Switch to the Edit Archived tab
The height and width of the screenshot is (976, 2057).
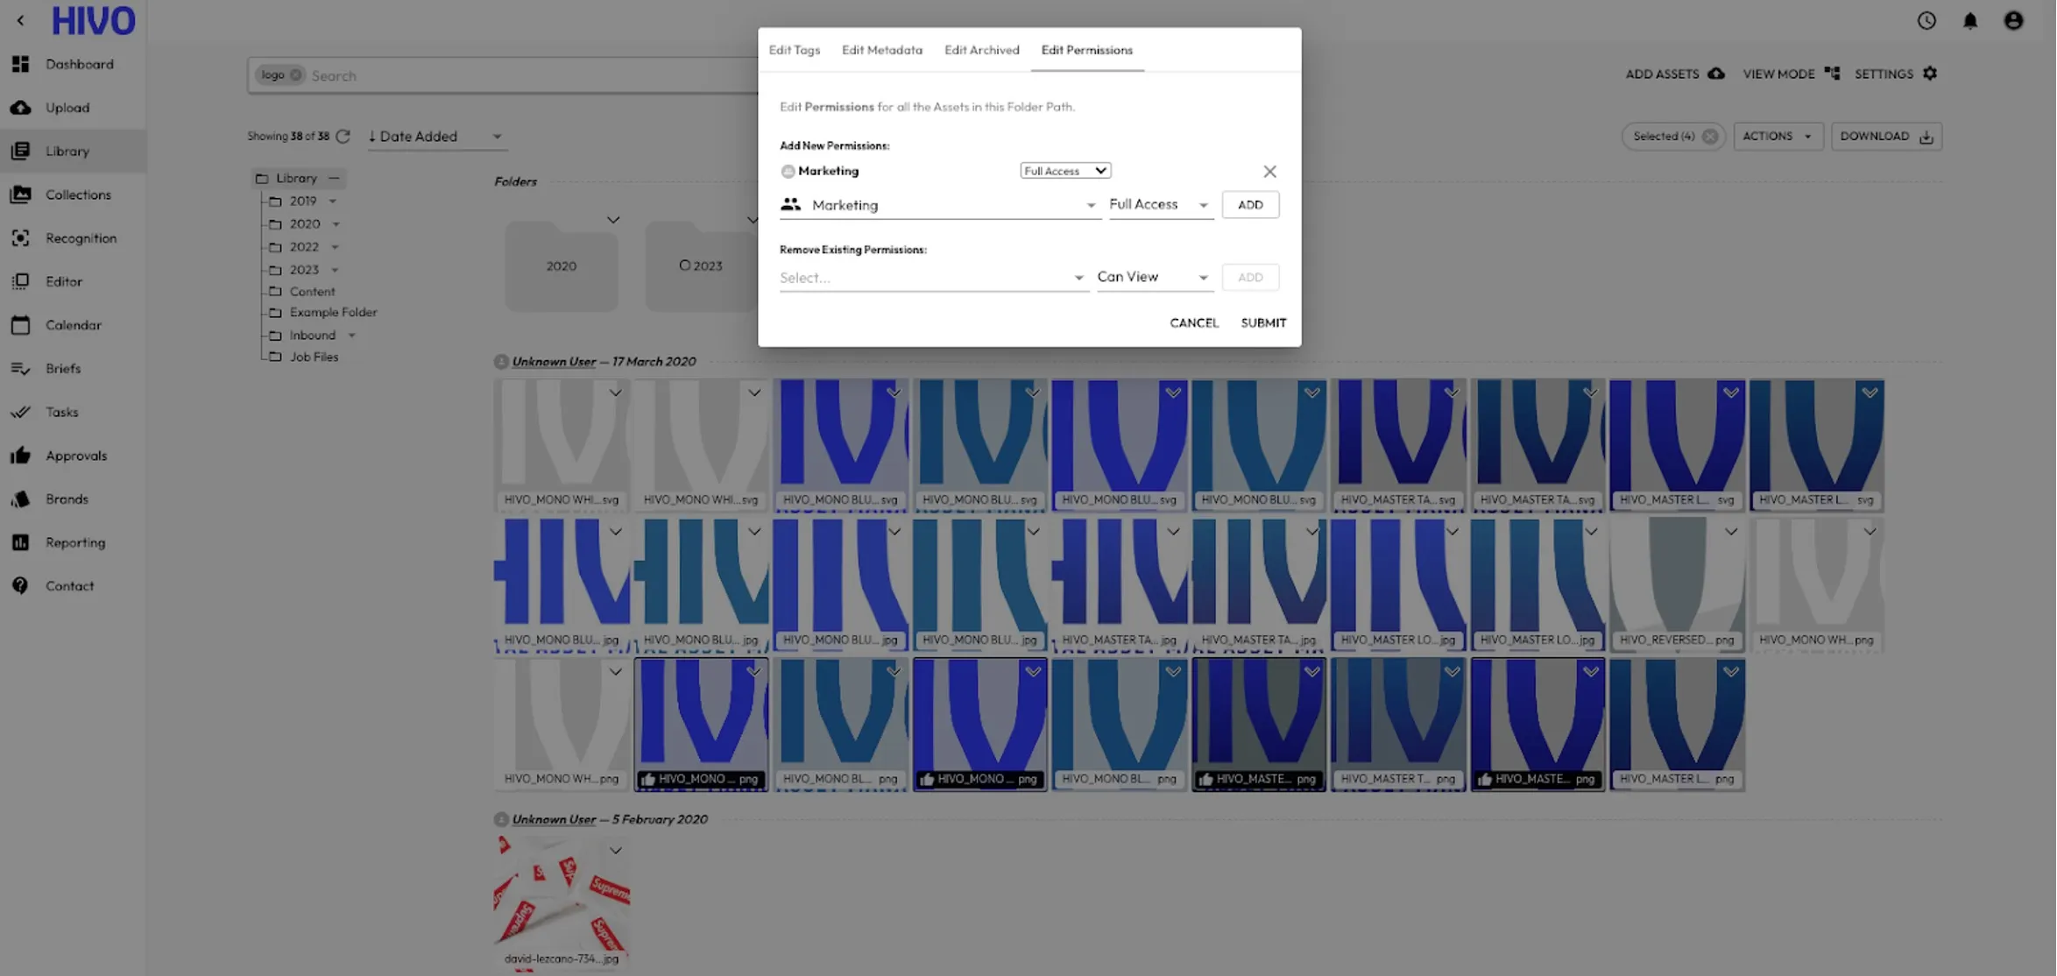click(981, 50)
